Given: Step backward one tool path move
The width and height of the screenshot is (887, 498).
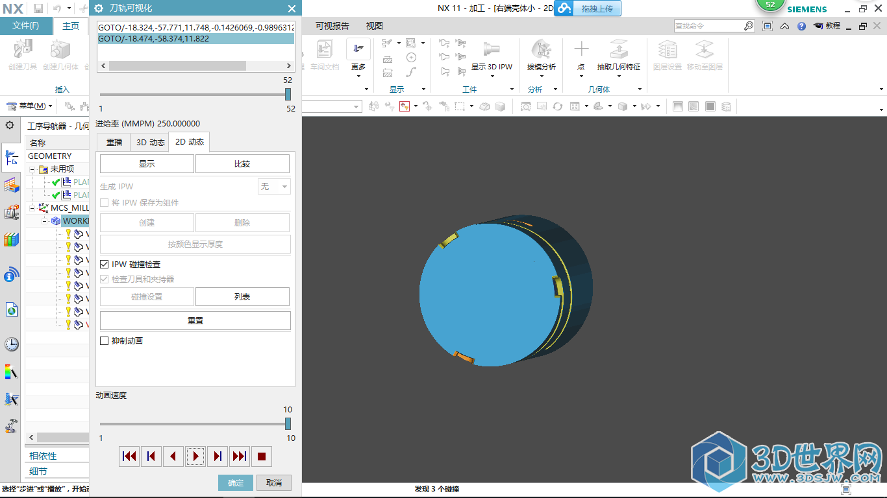Looking at the screenshot, I should 173,456.
